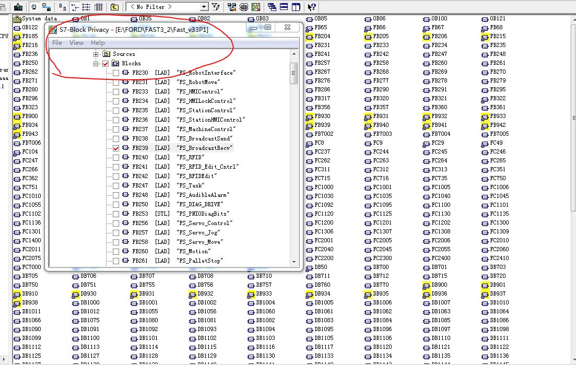Select FB236 FS_StationHMIControl row
The width and height of the screenshot is (576, 365).
(184, 120)
